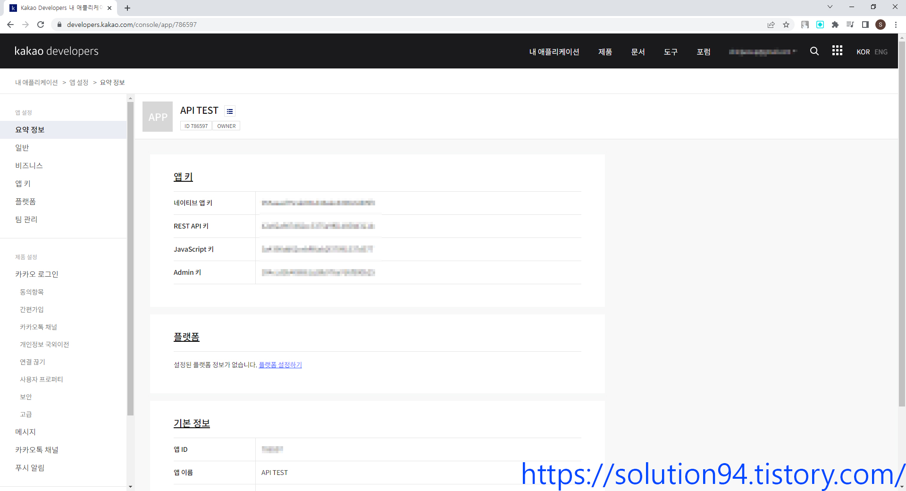Open 동의항목 submenu item
906x491 pixels.
32,292
